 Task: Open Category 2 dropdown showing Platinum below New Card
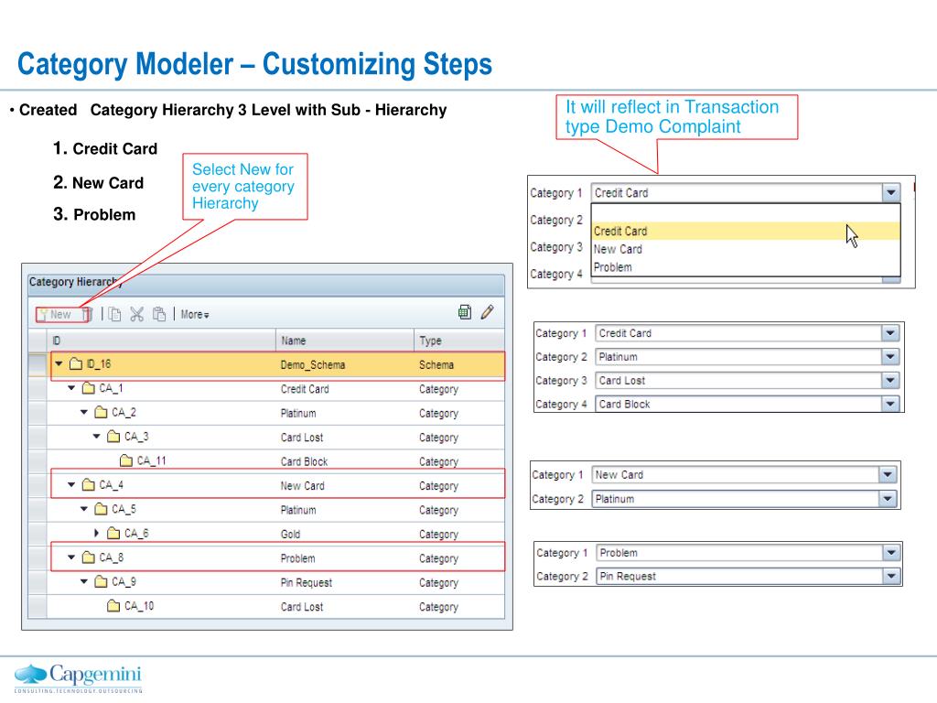click(888, 499)
